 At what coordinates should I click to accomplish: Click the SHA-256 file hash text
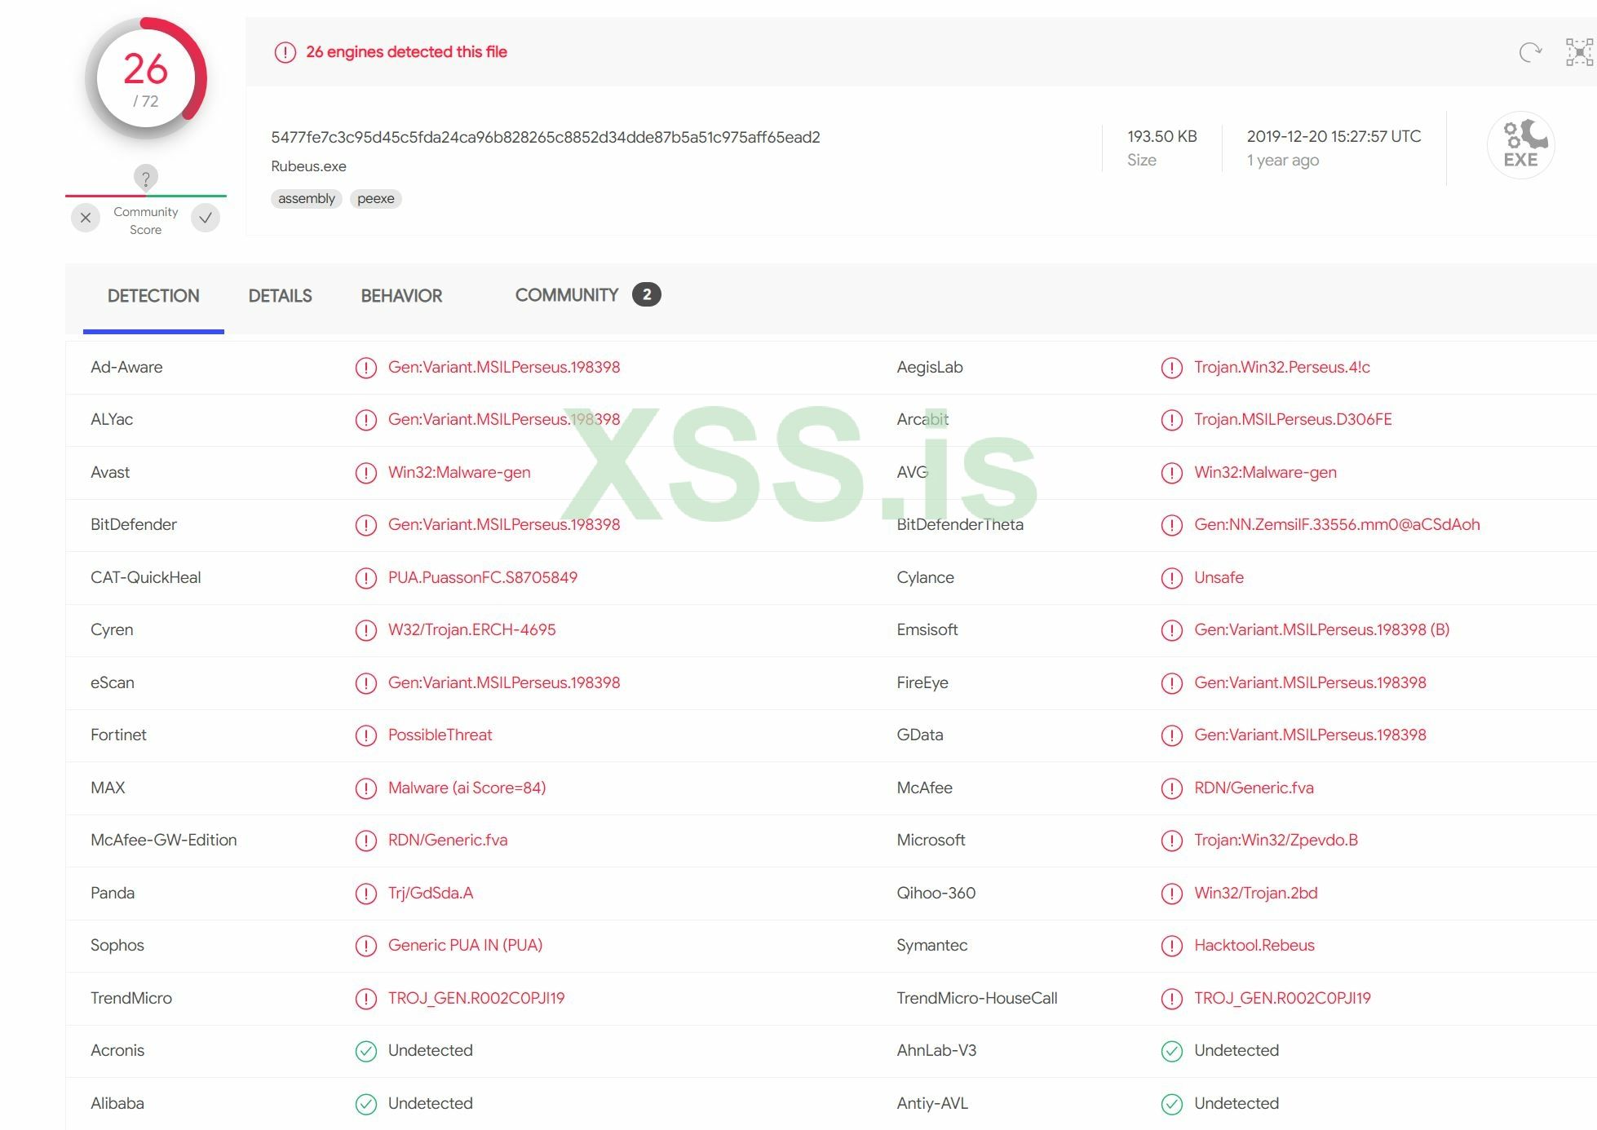pos(545,137)
